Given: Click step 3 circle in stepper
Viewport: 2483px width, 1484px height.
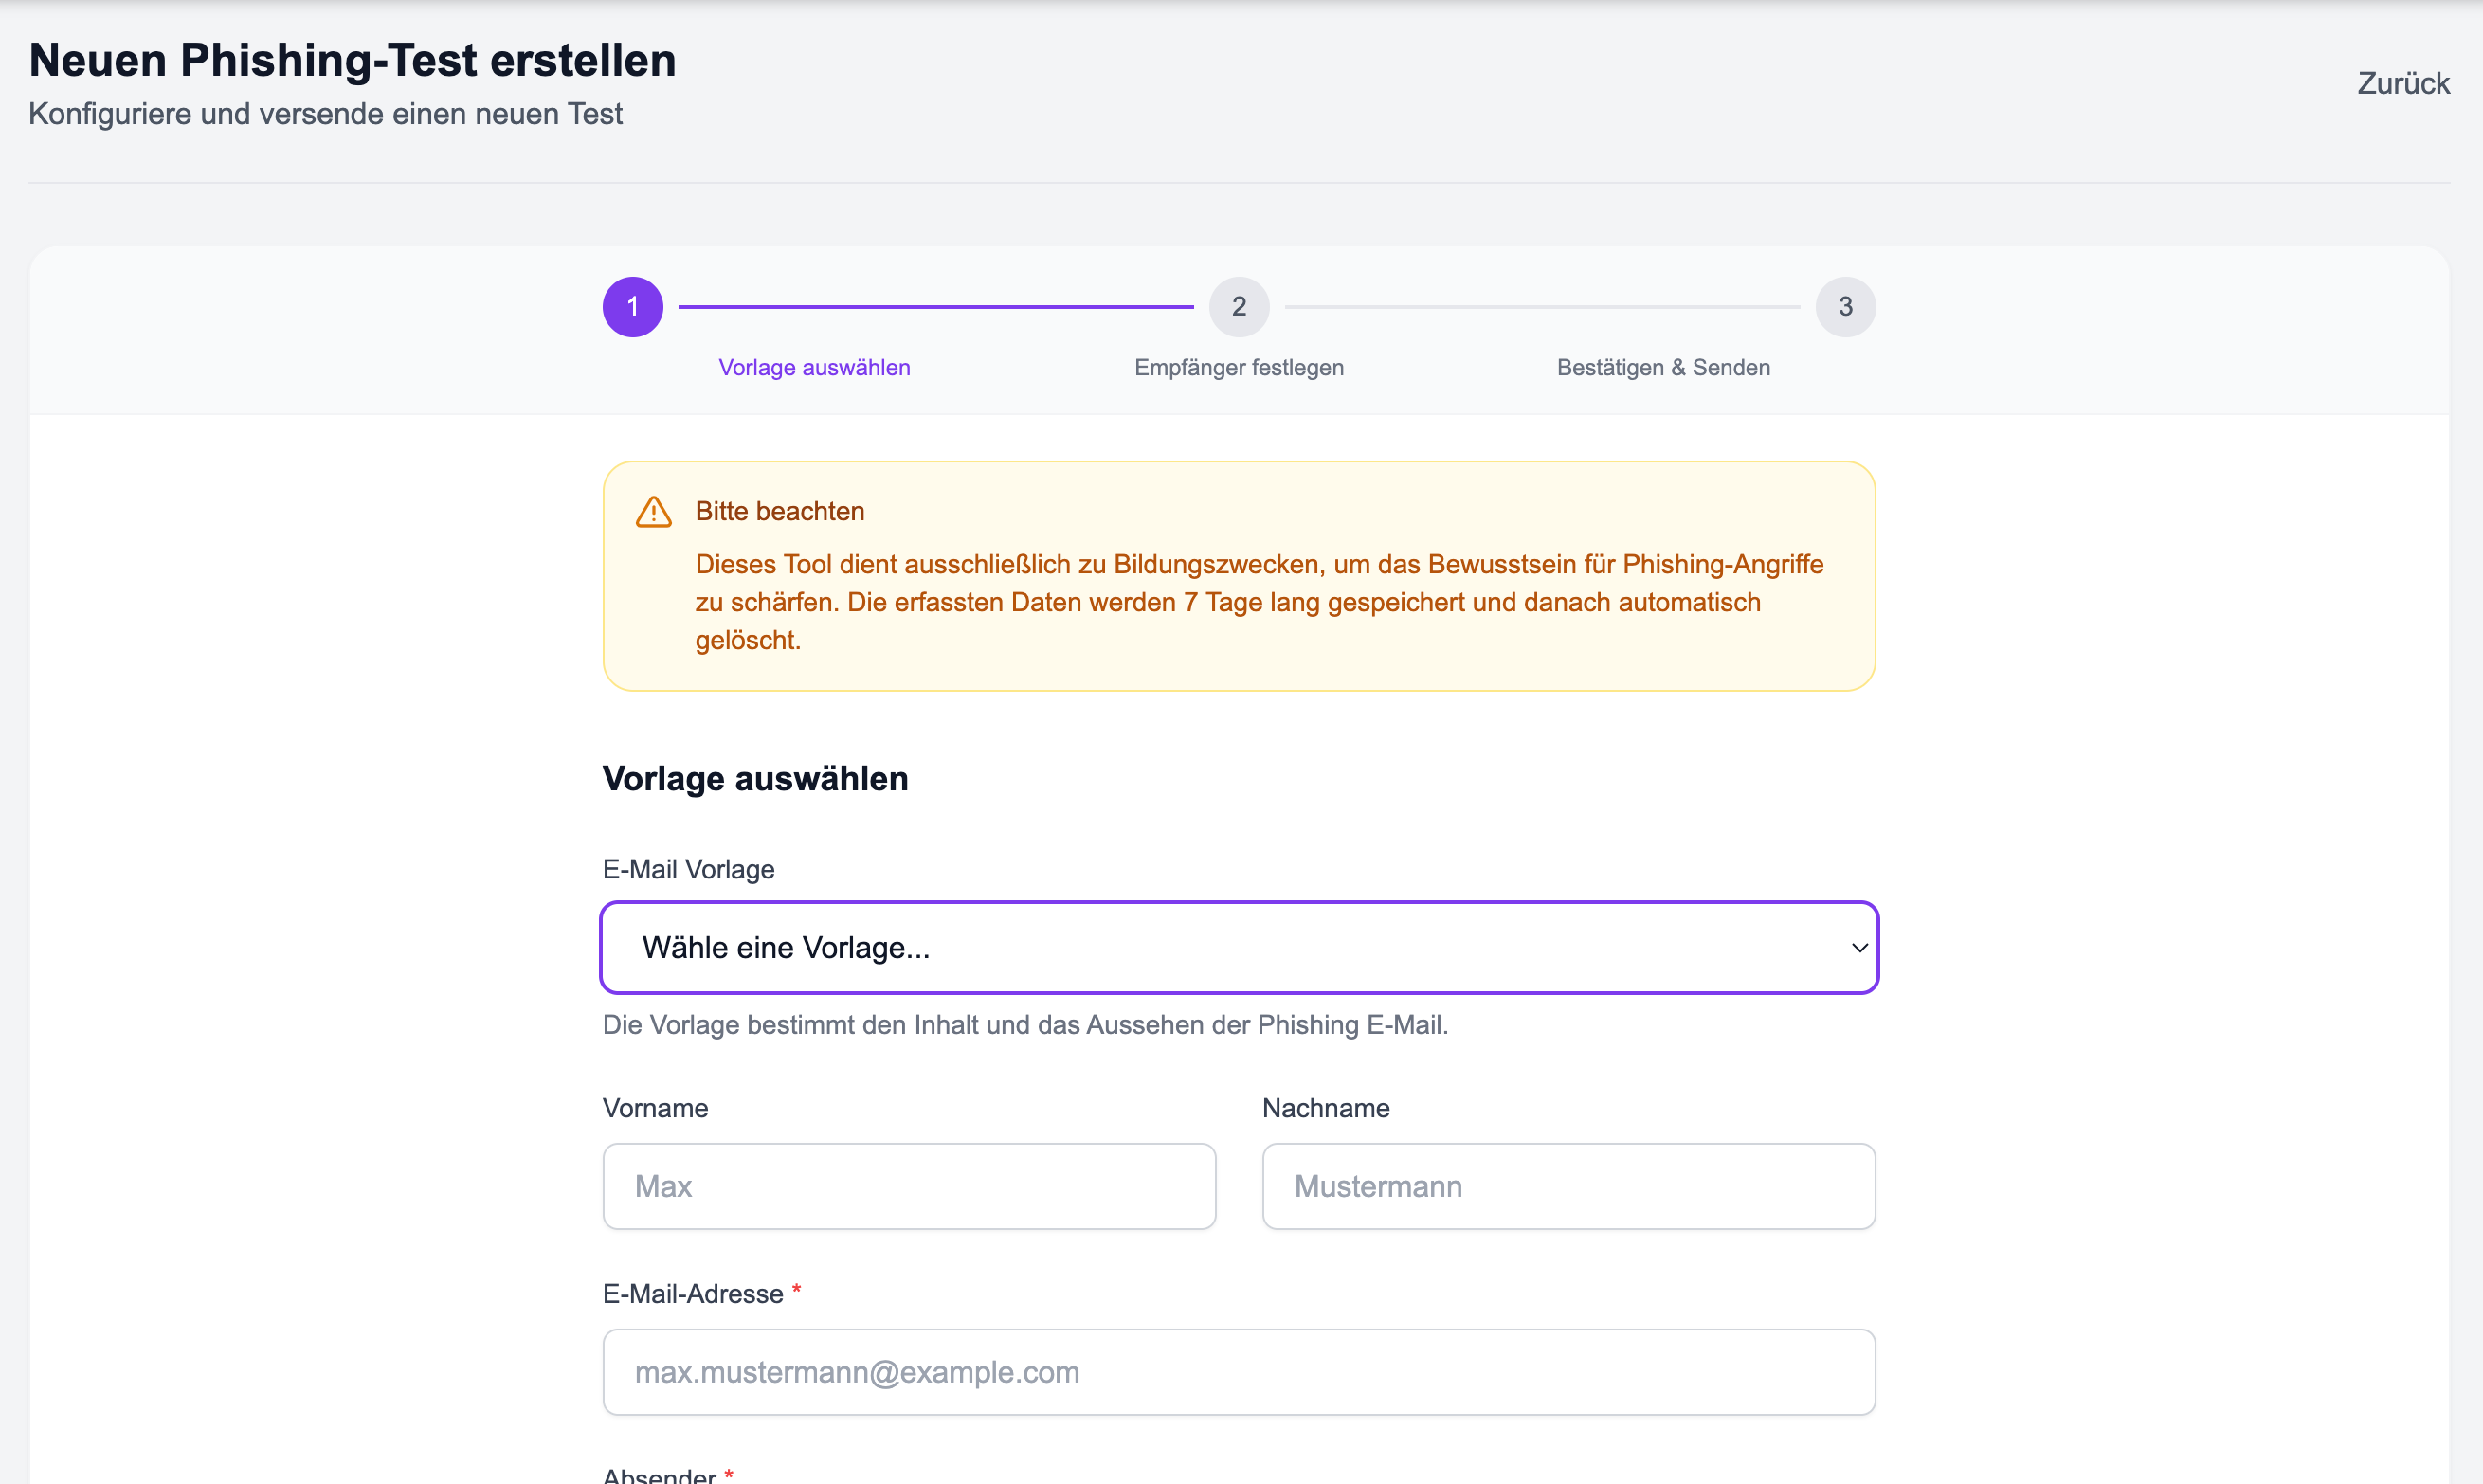Looking at the screenshot, I should (1844, 307).
